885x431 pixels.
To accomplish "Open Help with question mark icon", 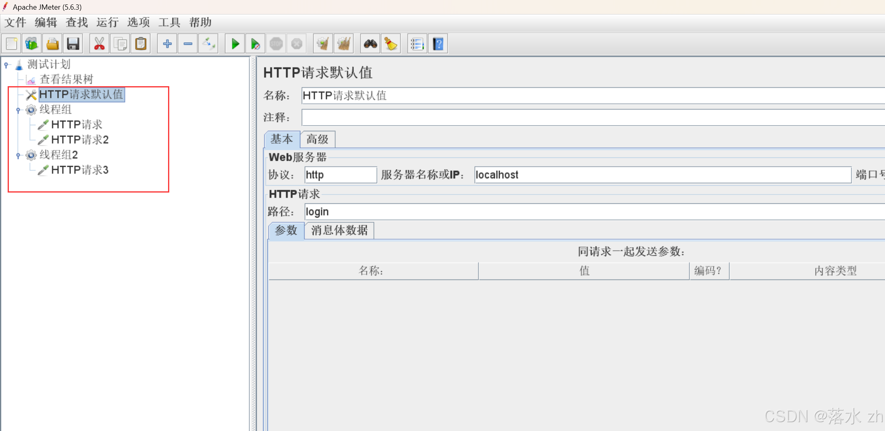I will pyautogui.click(x=438, y=44).
